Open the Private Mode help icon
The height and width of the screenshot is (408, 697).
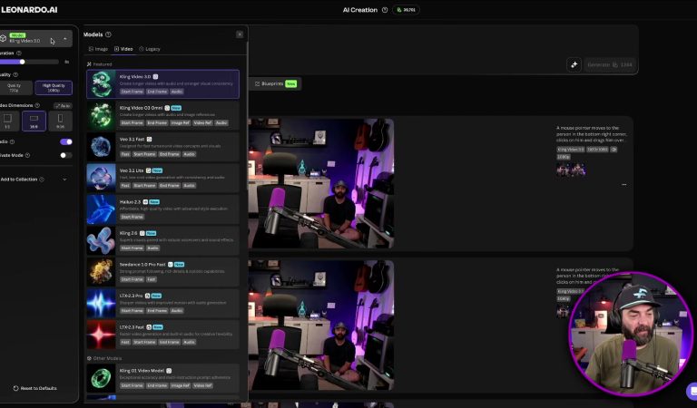[x=27, y=155]
